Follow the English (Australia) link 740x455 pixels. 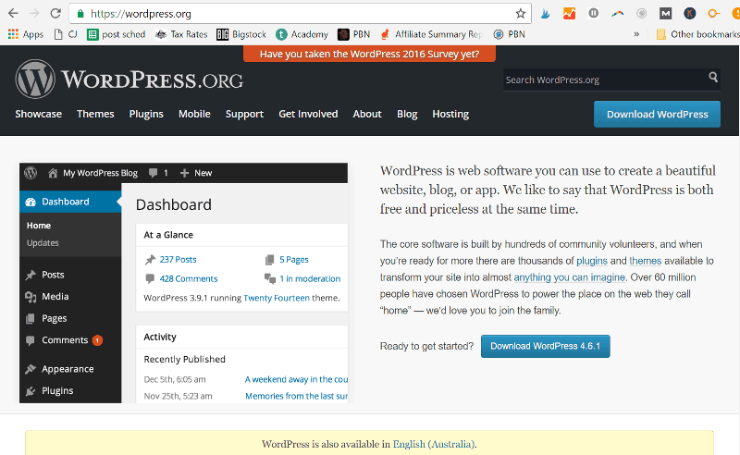click(435, 444)
